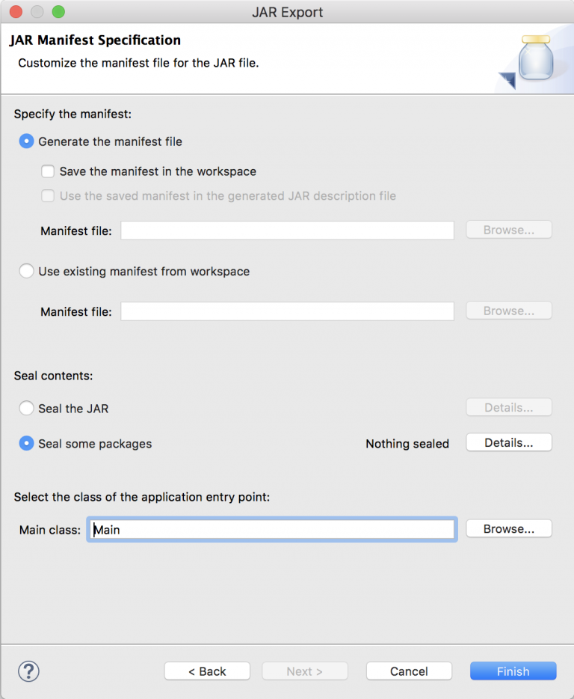Viewport: 574px width, 699px height.
Task: Click the Nothing sealed status label
Action: tap(407, 444)
